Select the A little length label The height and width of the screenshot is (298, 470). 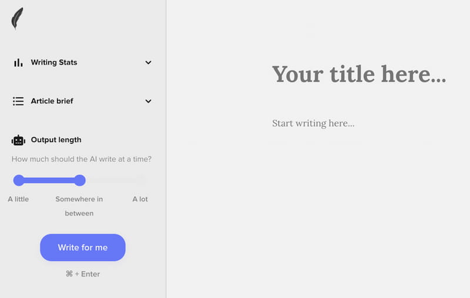coord(18,199)
